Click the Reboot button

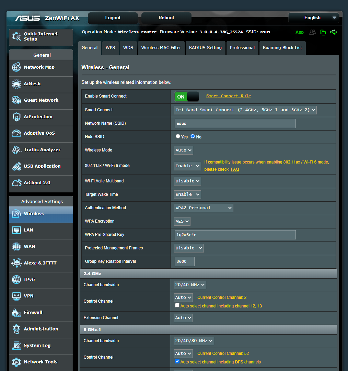click(166, 18)
